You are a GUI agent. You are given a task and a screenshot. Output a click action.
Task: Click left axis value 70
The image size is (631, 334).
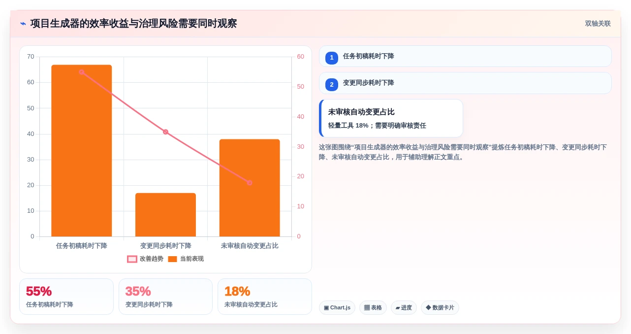tap(31, 57)
